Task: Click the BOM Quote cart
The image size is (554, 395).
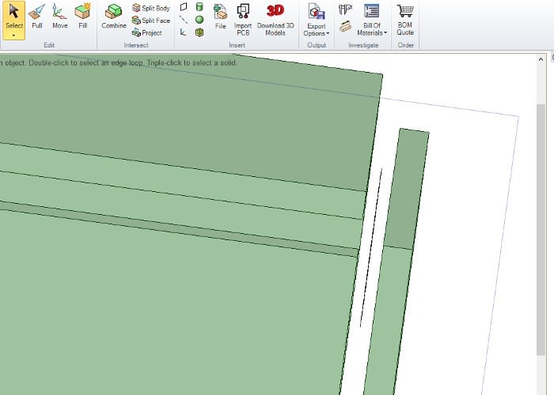Action: [x=405, y=20]
